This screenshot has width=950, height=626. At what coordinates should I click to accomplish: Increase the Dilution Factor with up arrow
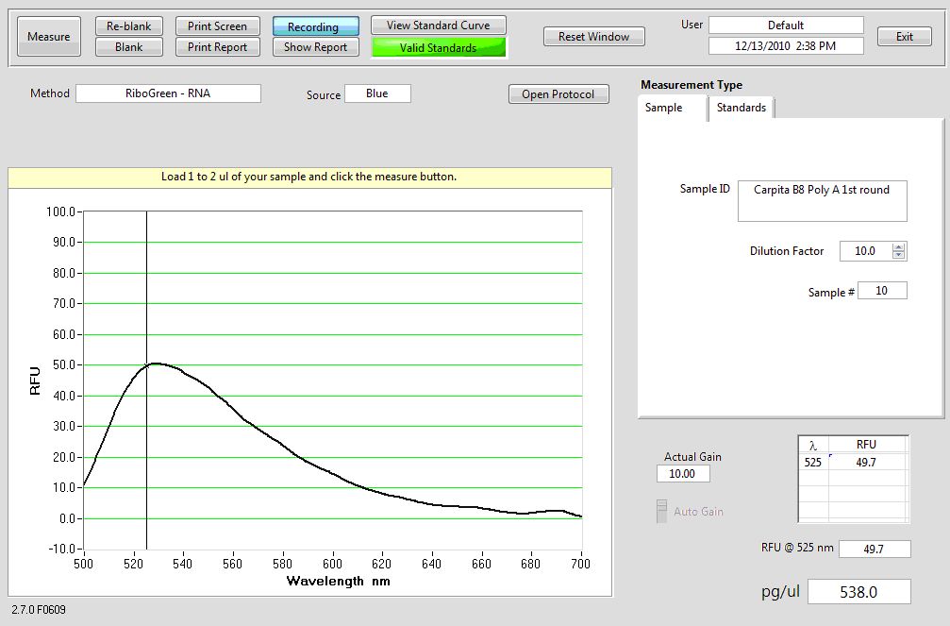coord(899,247)
